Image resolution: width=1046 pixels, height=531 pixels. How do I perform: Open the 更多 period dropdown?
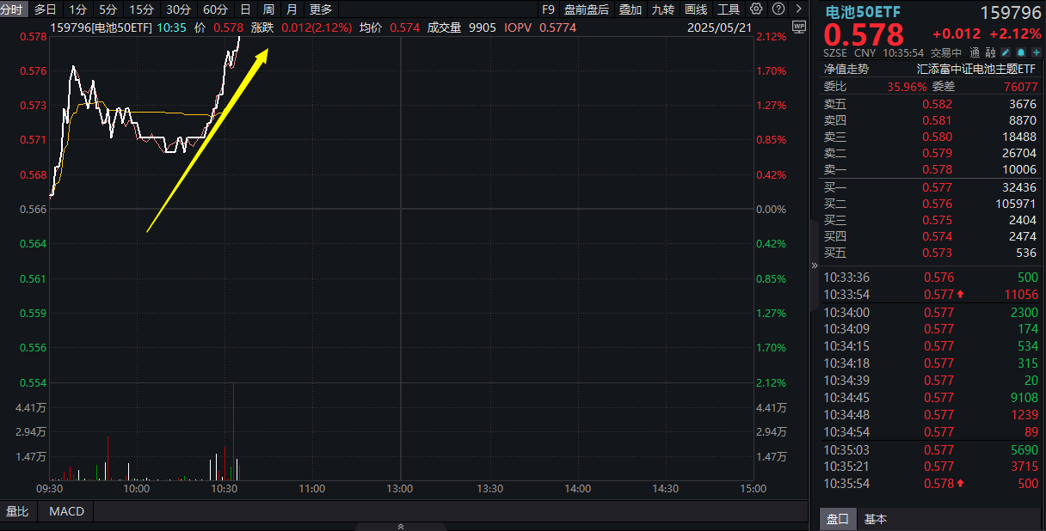(x=319, y=9)
